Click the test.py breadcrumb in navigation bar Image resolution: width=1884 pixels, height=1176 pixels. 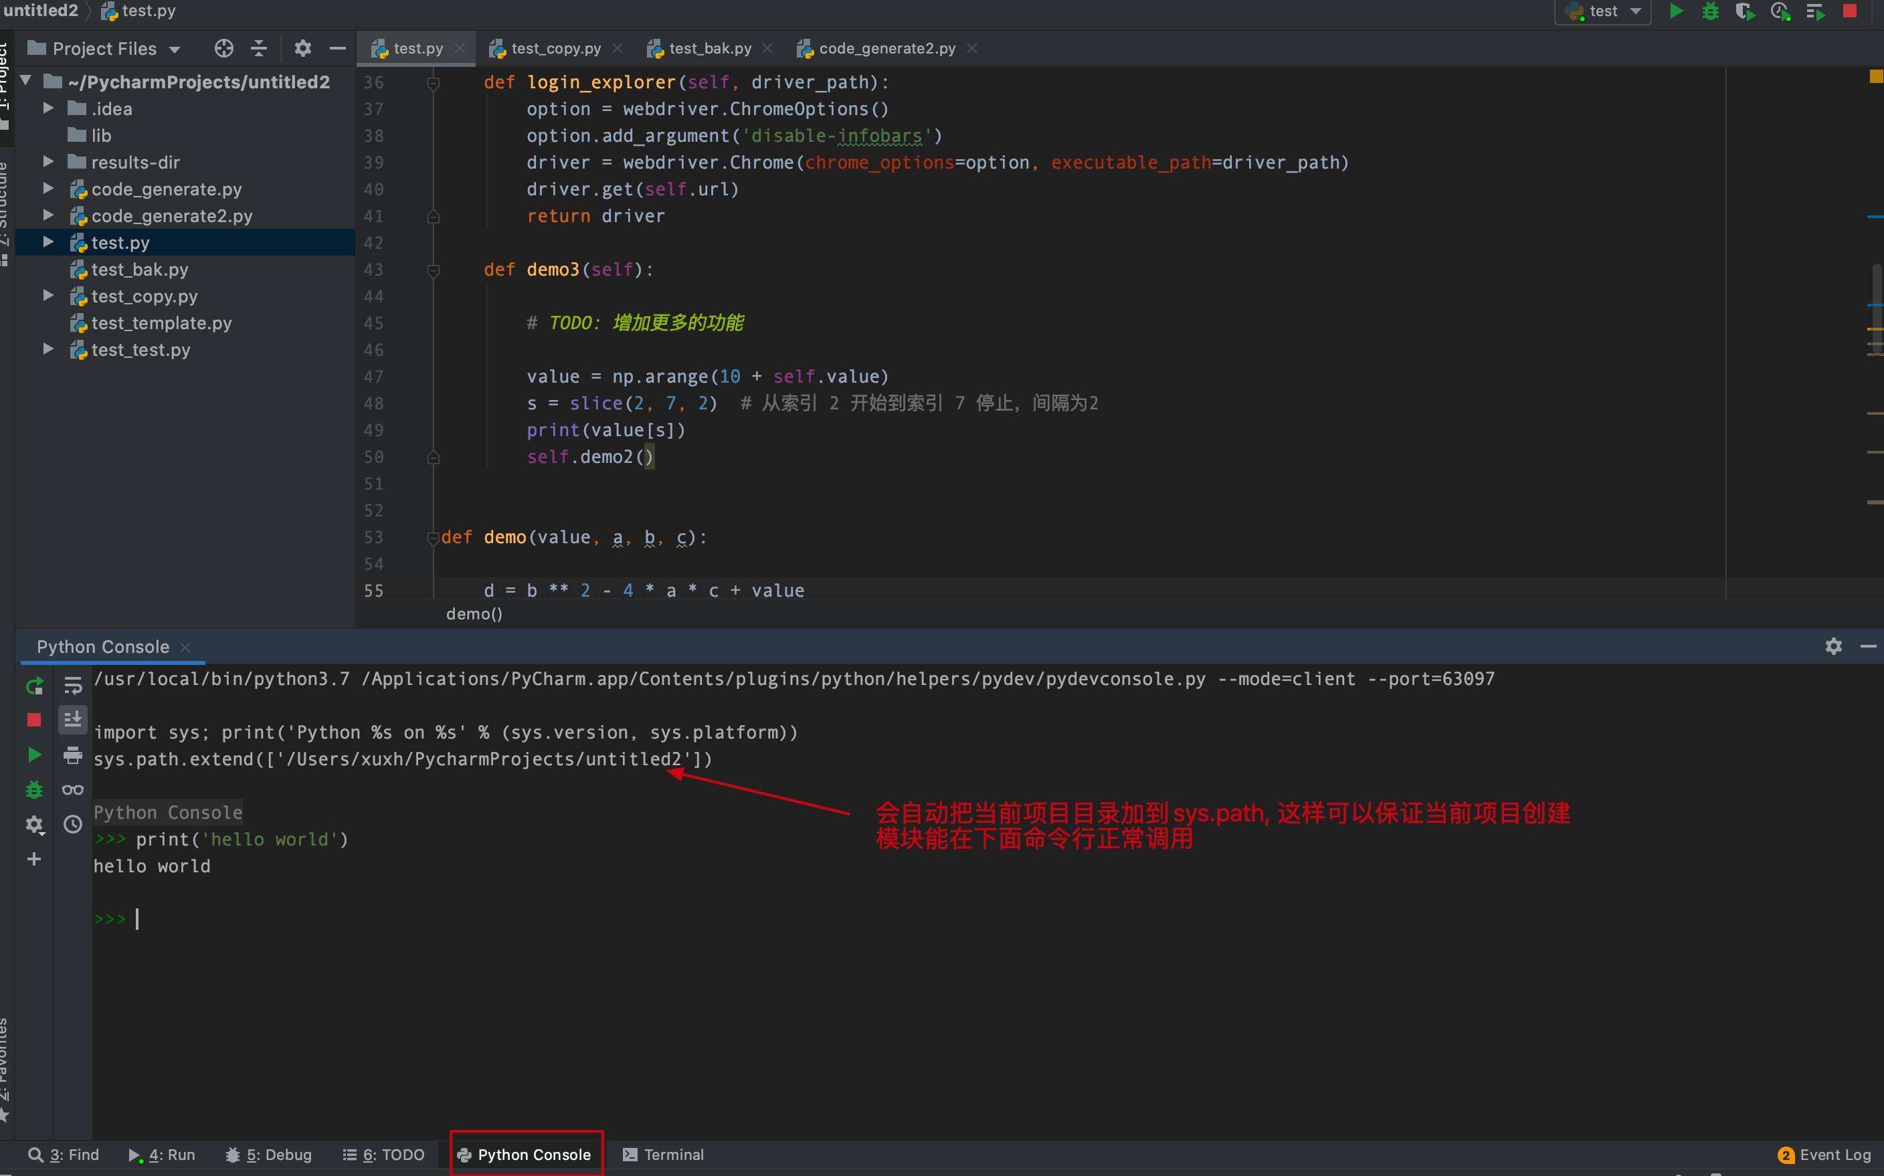pyautogui.click(x=138, y=11)
